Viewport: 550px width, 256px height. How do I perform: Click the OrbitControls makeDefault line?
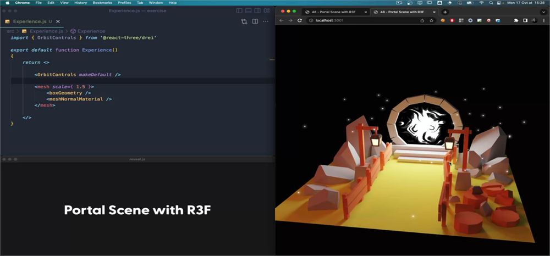(78, 75)
